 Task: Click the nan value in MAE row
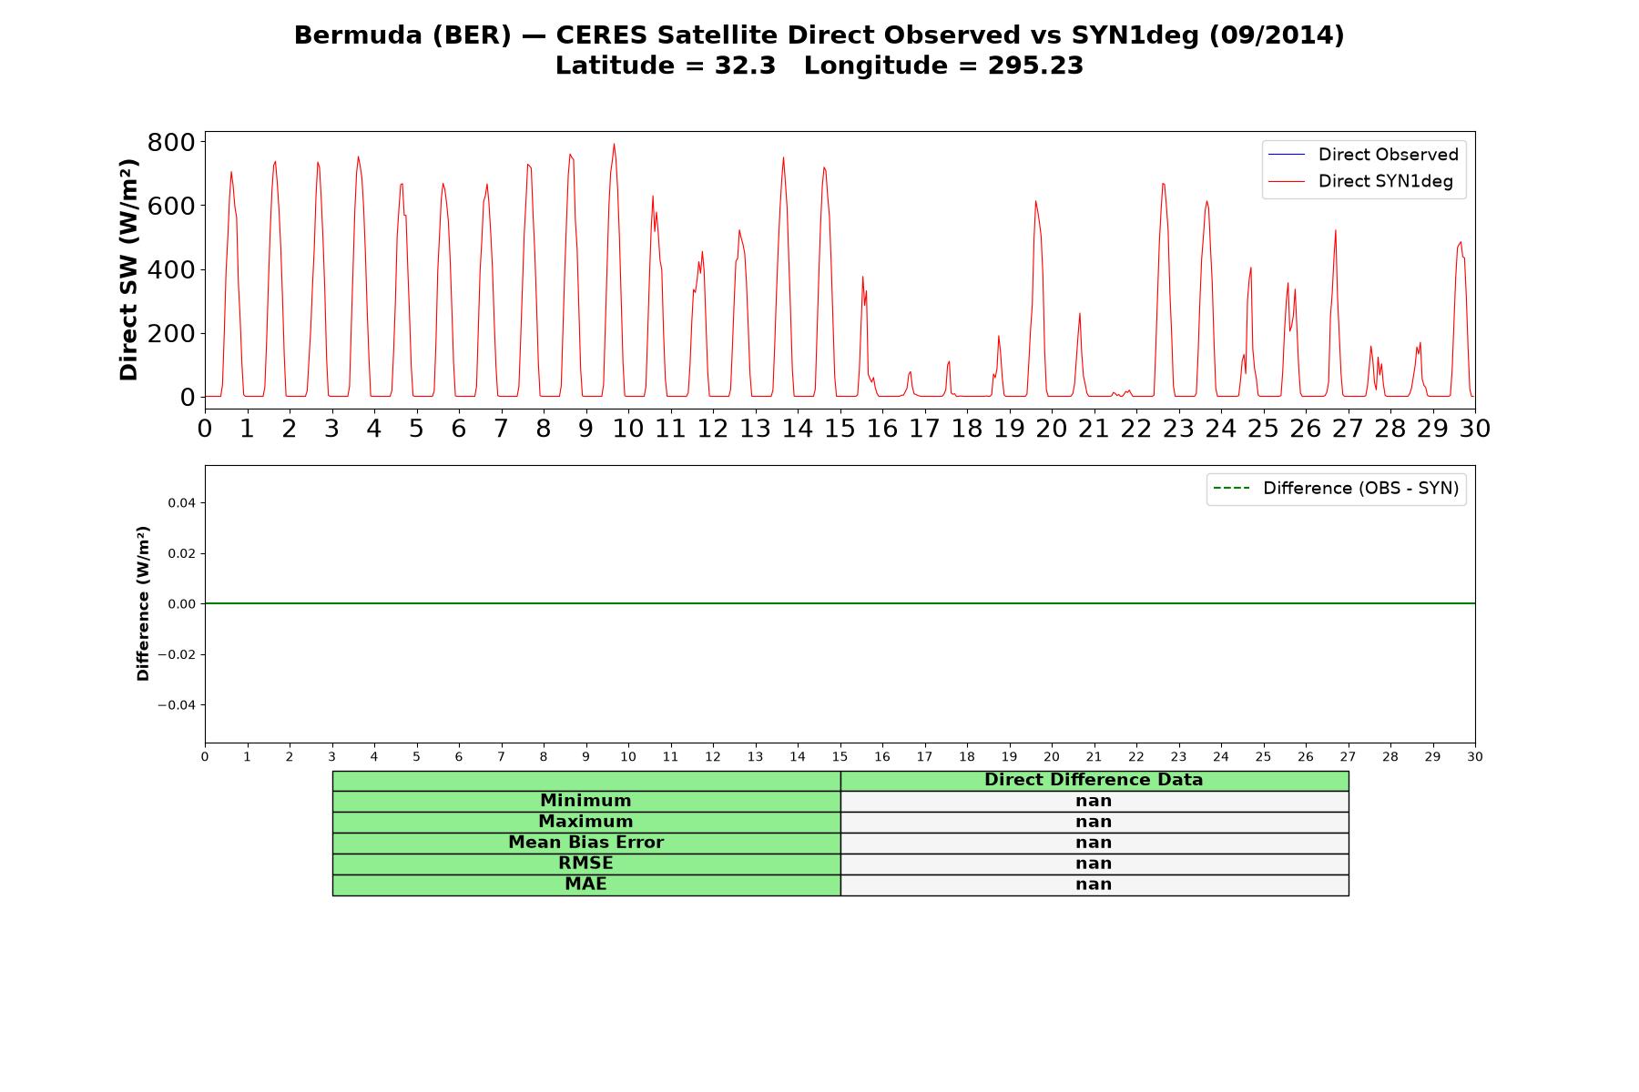point(1094,885)
